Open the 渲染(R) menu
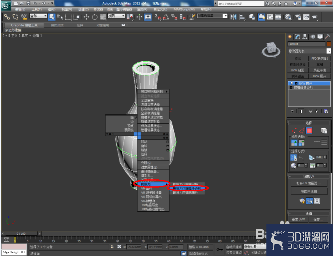The height and width of the screenshot is (256, 333). (142, 9)
